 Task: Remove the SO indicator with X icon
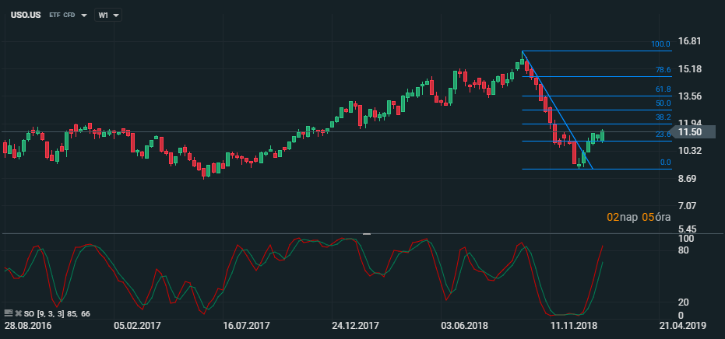click(x=18, y=313)
